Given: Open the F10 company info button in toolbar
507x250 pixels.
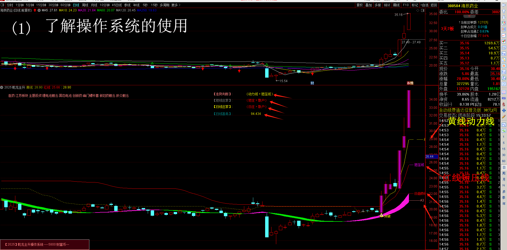Looking at the screenshot, I should pyautogui.click(x=406, y=5).
